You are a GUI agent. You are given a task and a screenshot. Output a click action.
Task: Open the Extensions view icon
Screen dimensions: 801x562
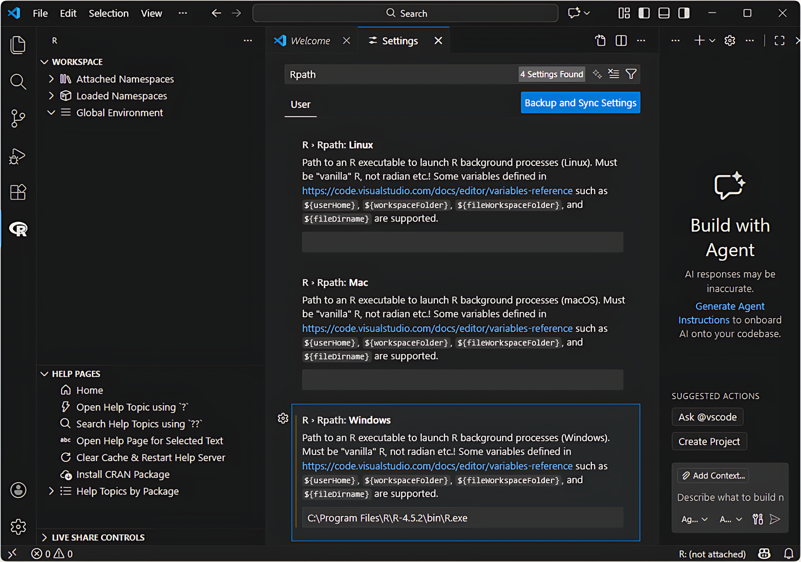point(18,192)
